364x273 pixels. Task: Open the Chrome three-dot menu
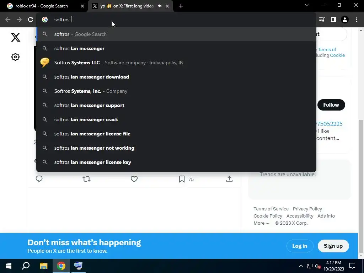point(356,20)
